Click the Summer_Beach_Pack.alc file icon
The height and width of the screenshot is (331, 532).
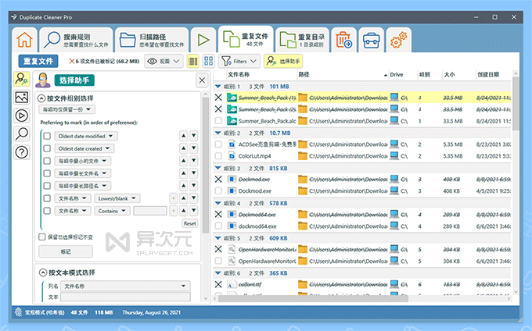coord(232,121)
